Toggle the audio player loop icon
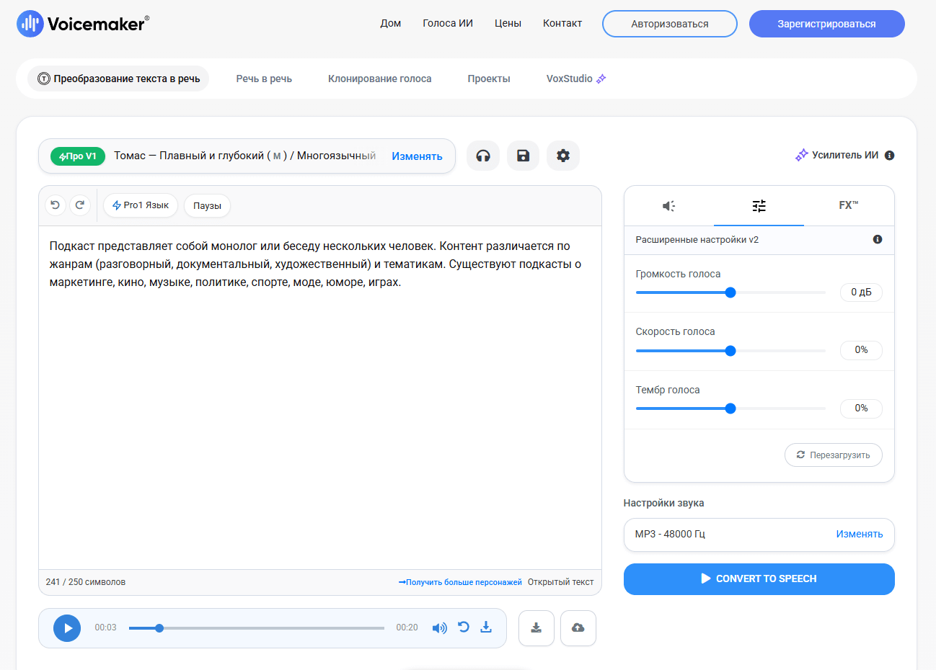The image size is (936, 670). point(464,627)
